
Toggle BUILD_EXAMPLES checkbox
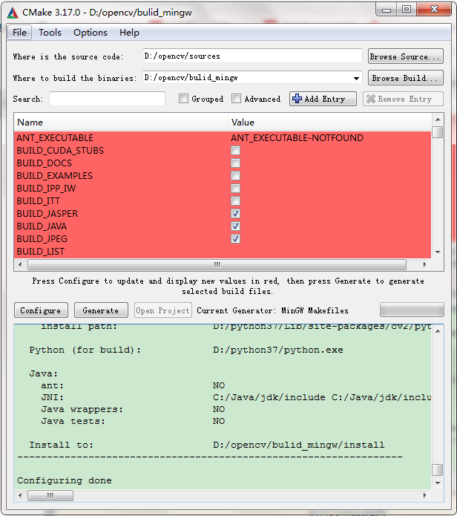point(235,175)
